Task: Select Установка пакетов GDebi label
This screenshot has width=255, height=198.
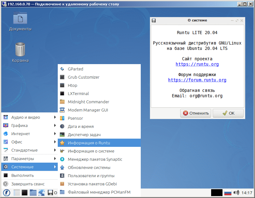Action: point(92,184)
